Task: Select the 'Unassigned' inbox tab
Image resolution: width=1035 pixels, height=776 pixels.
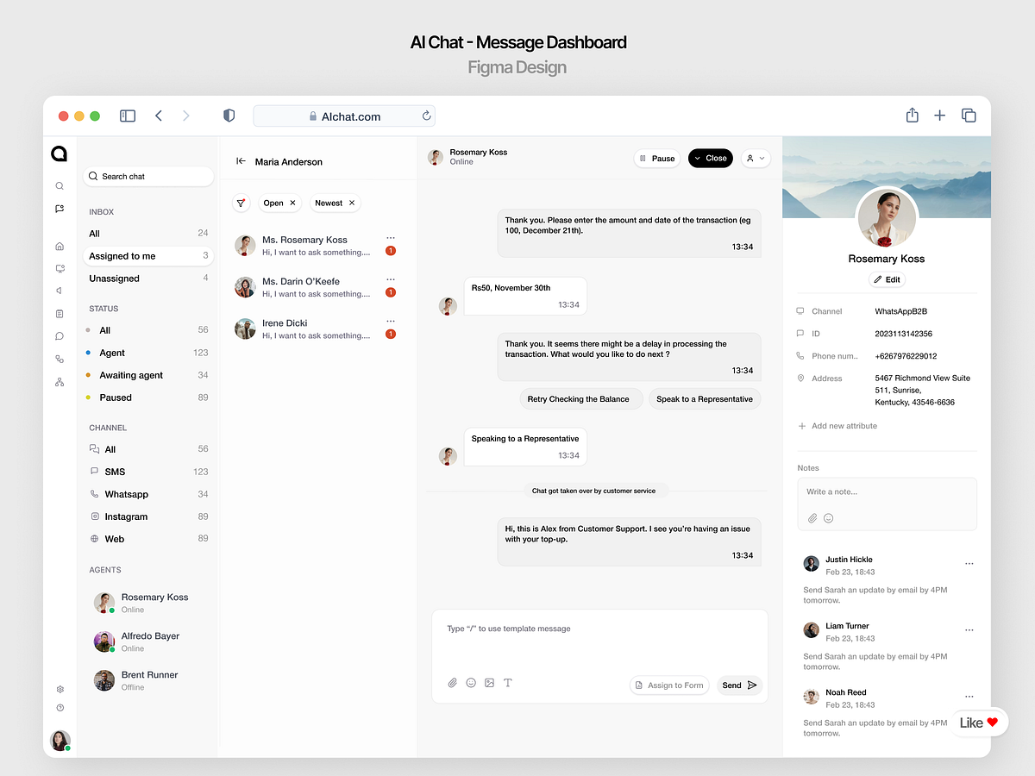Action: point(114,278)
